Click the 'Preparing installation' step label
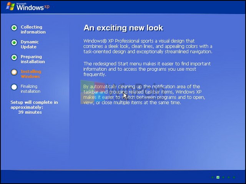The width and height of the screenshot is (246, 184). [33, 59]
